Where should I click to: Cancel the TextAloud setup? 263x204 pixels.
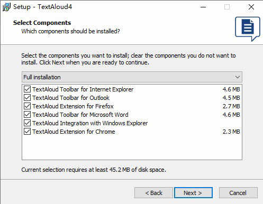coord(238,193)
